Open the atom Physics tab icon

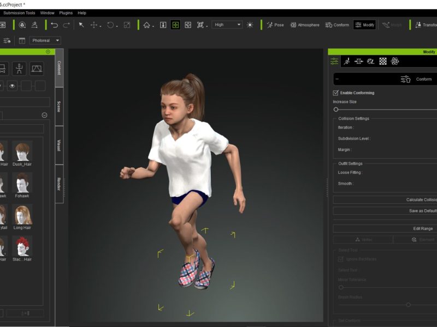click(x=395, y=62)
